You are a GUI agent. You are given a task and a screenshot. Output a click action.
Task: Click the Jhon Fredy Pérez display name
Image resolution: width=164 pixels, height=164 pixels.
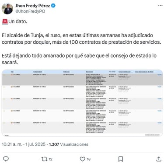[x=33, y=6]
